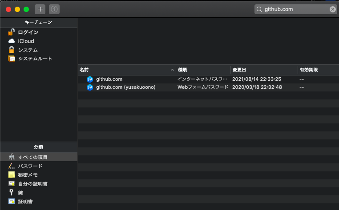
Task: Close the window with red button
Action: point(8,9)
